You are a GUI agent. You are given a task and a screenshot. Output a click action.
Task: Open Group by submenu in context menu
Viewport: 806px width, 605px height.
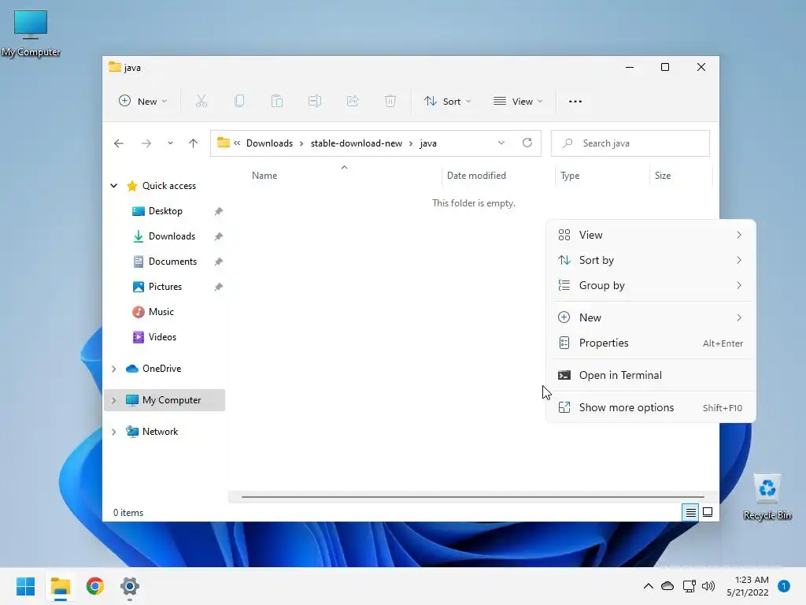(651, 285)
